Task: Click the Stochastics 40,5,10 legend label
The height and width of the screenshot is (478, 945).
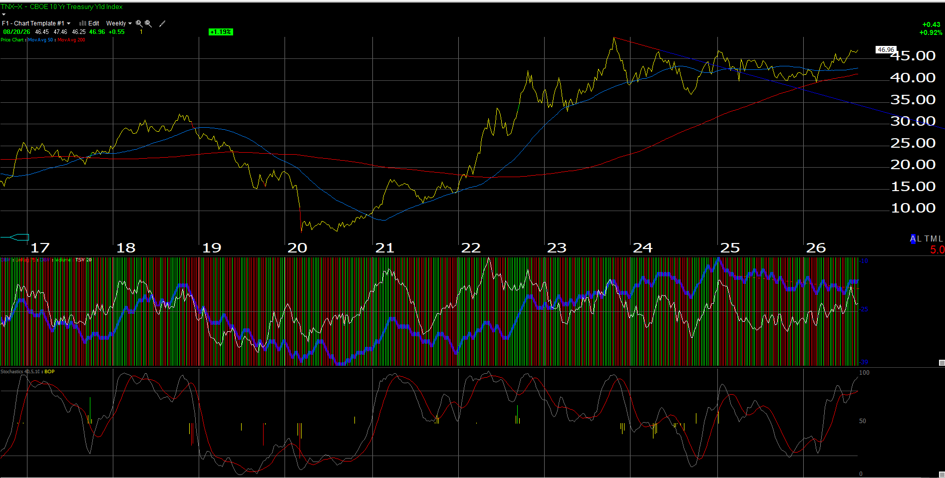Action: coord(20,372)
